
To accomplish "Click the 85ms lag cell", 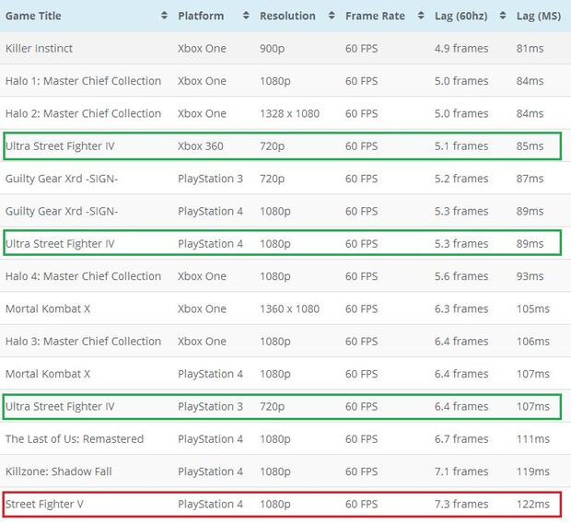I will click(530, 146).
